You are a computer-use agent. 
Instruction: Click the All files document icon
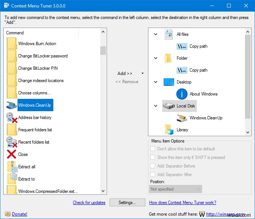pyautogui.click(x=169, y=34)
